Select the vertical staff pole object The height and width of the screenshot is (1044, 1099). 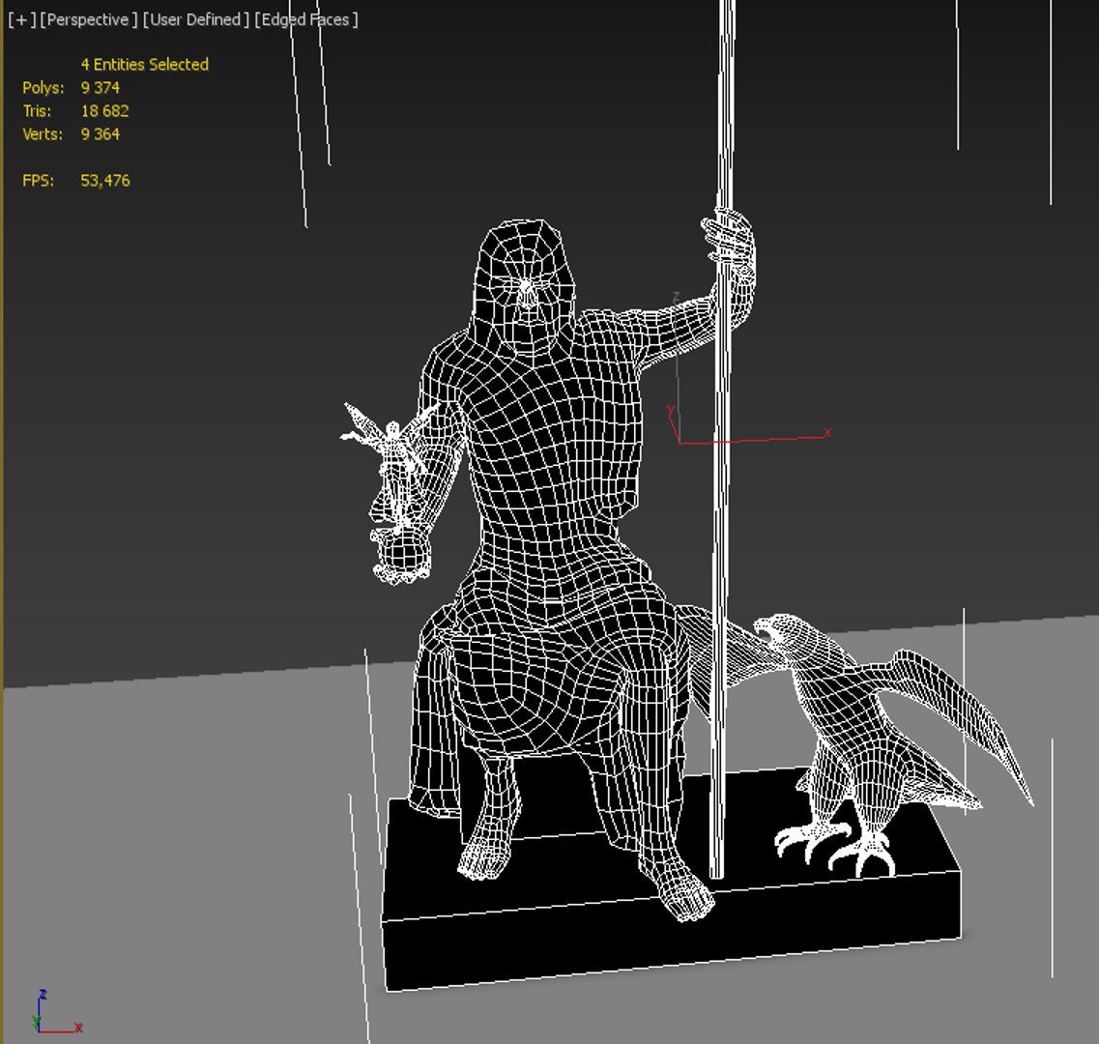click(722, 491)
